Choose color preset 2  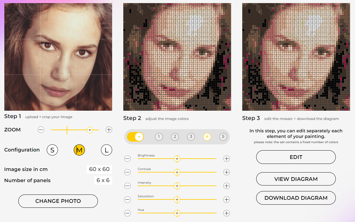click(175, 137)
